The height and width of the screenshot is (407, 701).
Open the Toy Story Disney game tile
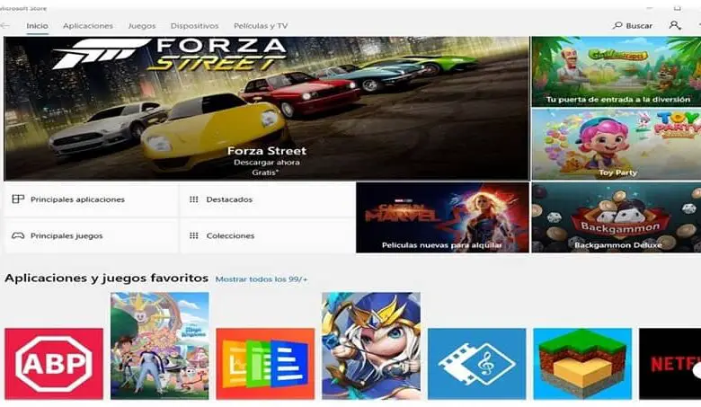[160, 346]
